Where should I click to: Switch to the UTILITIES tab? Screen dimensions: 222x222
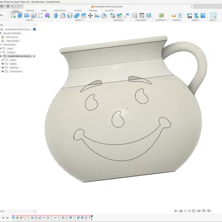click(x=109, y=11)
